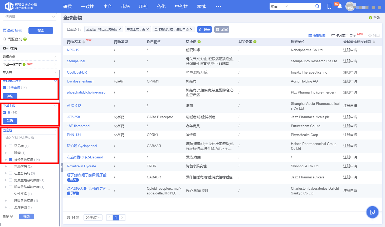
Task: Expand the 罕见病 tree node
Action: (x=6, y=146)
